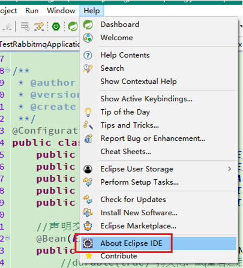Select the Welcome item icon
243x268 pixels.
88,38
